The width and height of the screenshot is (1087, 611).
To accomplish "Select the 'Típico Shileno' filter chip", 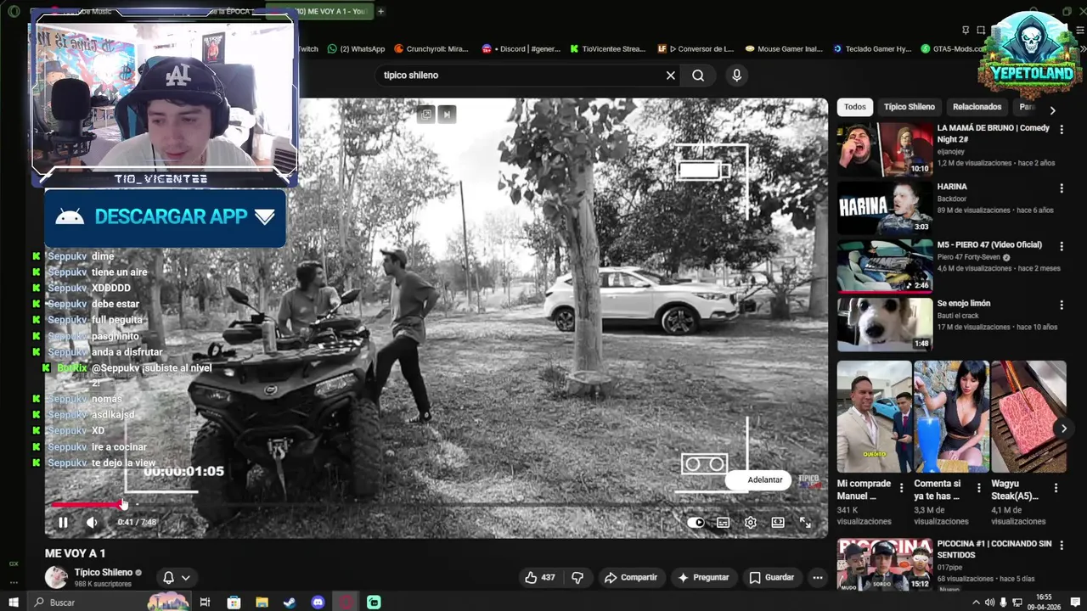I will 909,107.
